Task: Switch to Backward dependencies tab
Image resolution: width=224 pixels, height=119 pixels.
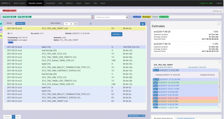Action: pyautogui.click(x=163, y=118)
